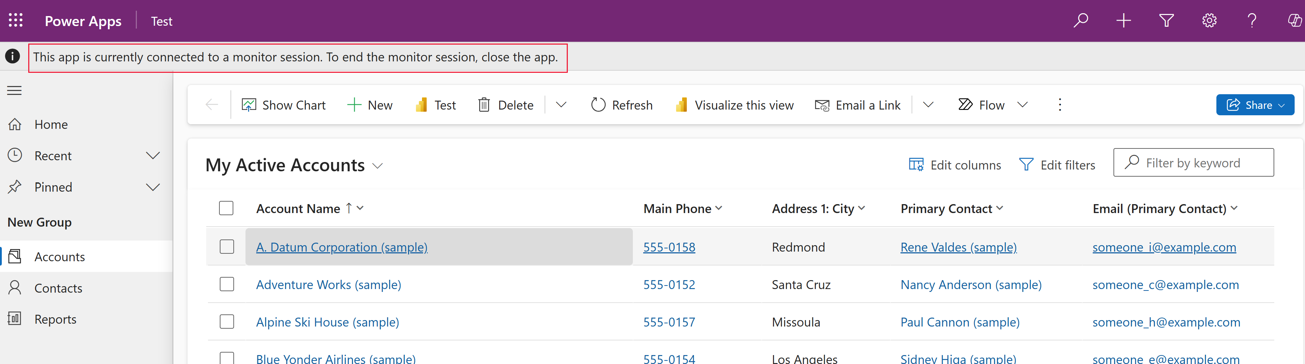Image resolution: width=1305 pixels, height=364 pixels.
Task: Click the back arrow in command bar
Action: (x=212, y=105)
